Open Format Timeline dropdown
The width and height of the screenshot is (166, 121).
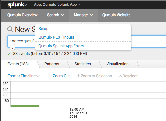23,76
